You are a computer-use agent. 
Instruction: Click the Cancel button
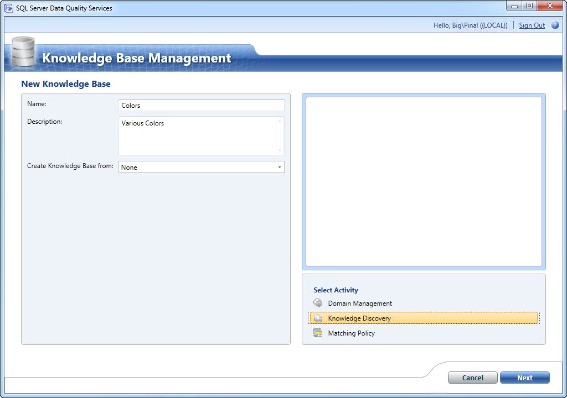(x=473, y=378)
